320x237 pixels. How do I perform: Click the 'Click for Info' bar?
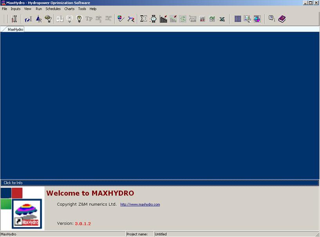[159, 183]
